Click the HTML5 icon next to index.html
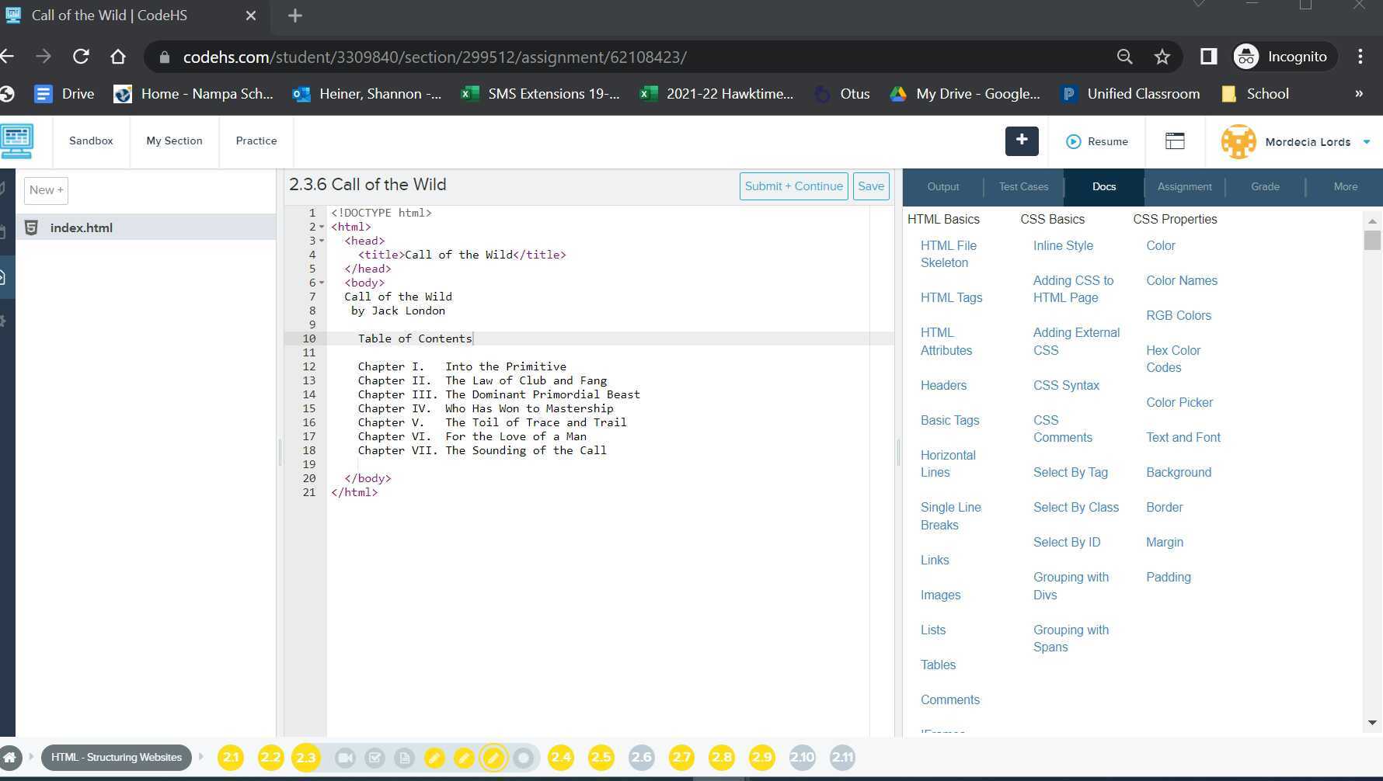The image size is (1383, 781). click(x=32, y=227)
